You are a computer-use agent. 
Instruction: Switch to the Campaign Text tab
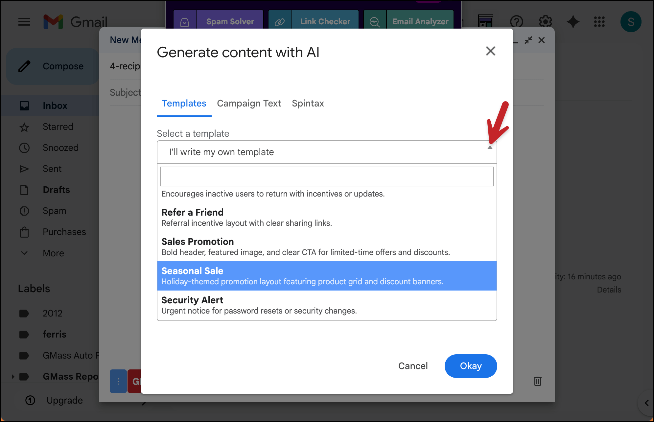pyautogui.click(x=249, y=104)
